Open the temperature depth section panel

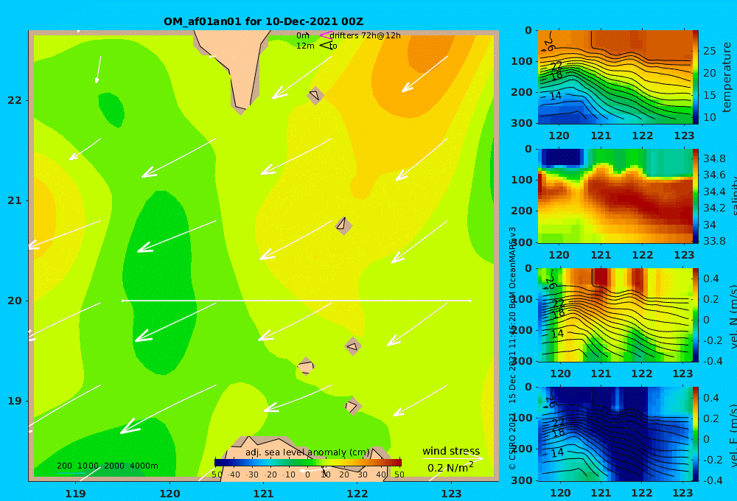(615, 77)
